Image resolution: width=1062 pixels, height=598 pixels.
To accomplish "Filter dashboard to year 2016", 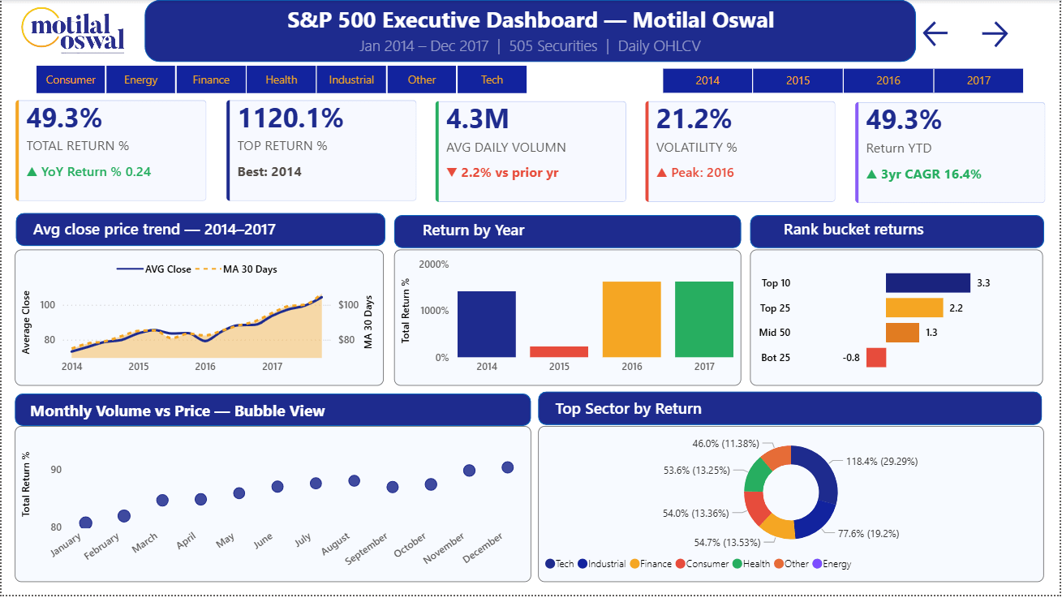I will point(888,80).
